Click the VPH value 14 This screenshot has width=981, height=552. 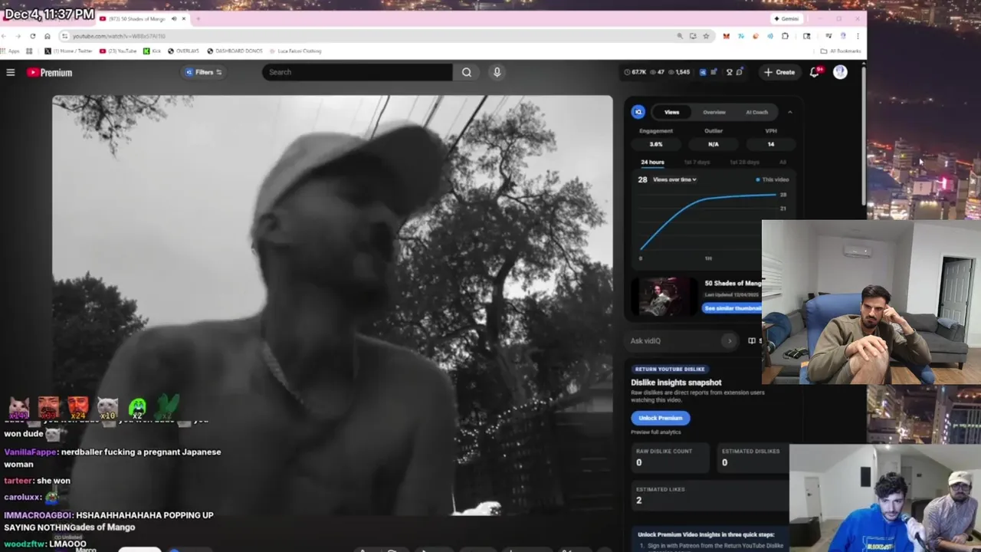tap(771, 144)
